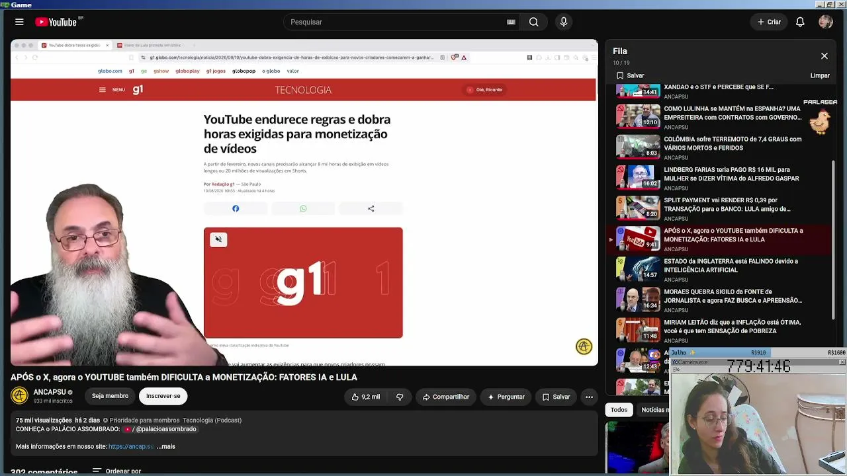
Task: Play the COMO LULINHA thumbnail, 12:10
Action: (x=638, y=116)
